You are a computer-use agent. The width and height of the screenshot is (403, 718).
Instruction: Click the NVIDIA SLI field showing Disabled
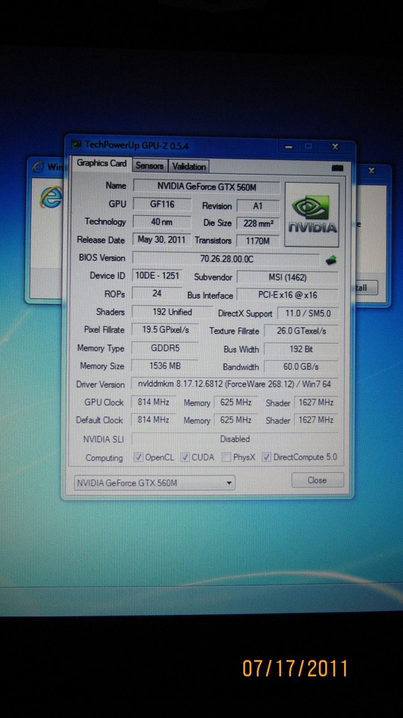click(235, 439)
